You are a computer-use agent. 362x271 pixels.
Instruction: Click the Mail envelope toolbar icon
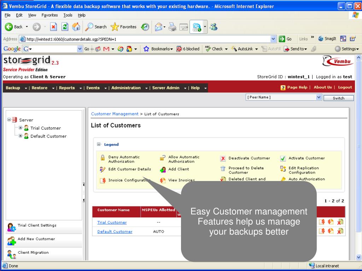(159, 27)
